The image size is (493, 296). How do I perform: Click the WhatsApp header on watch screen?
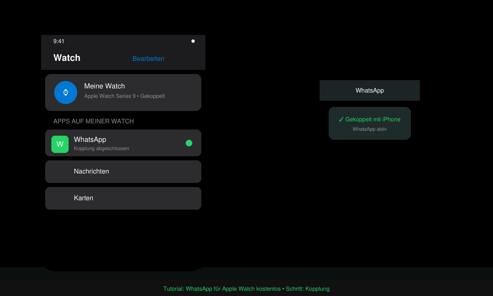click(370, 90)
